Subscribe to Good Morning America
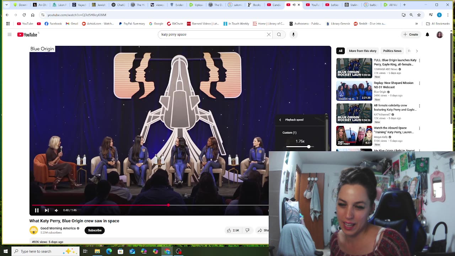The image size is (455, 256). [x=95, y=230]
